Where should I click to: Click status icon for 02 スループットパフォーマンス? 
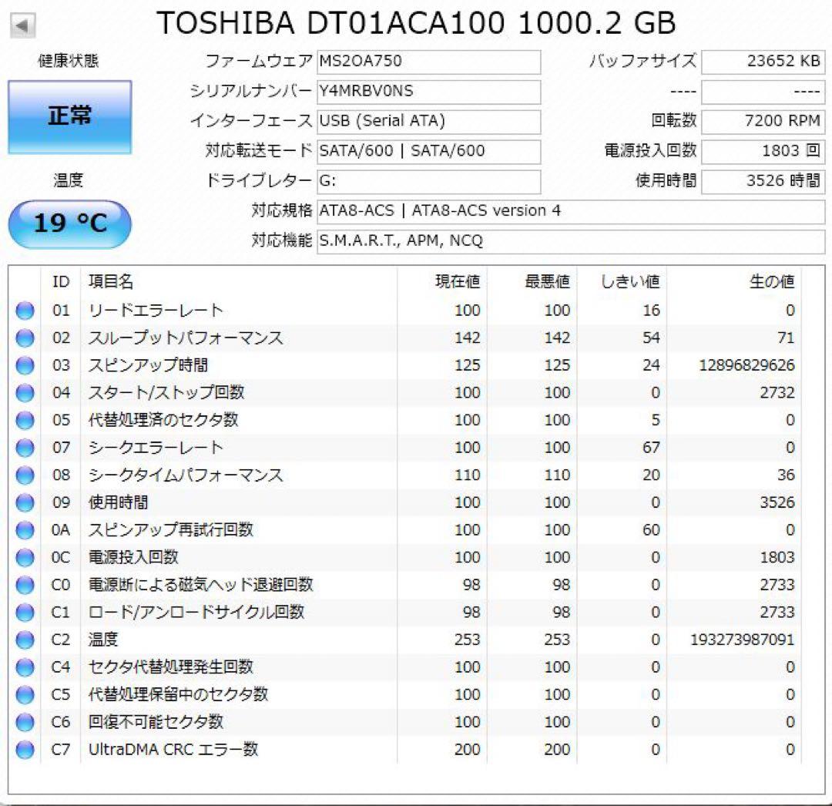[25, 338]
